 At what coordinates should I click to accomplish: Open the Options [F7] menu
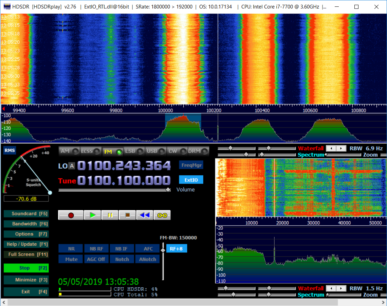26,234
